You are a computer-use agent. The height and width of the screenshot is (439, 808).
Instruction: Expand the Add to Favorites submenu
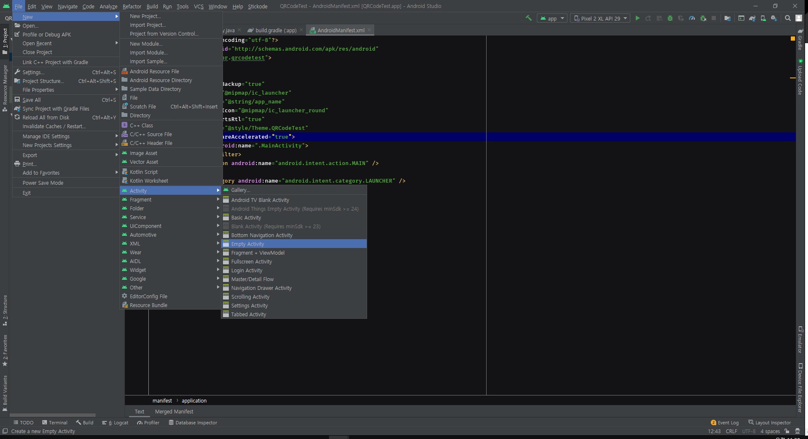[x=66, y=173]
